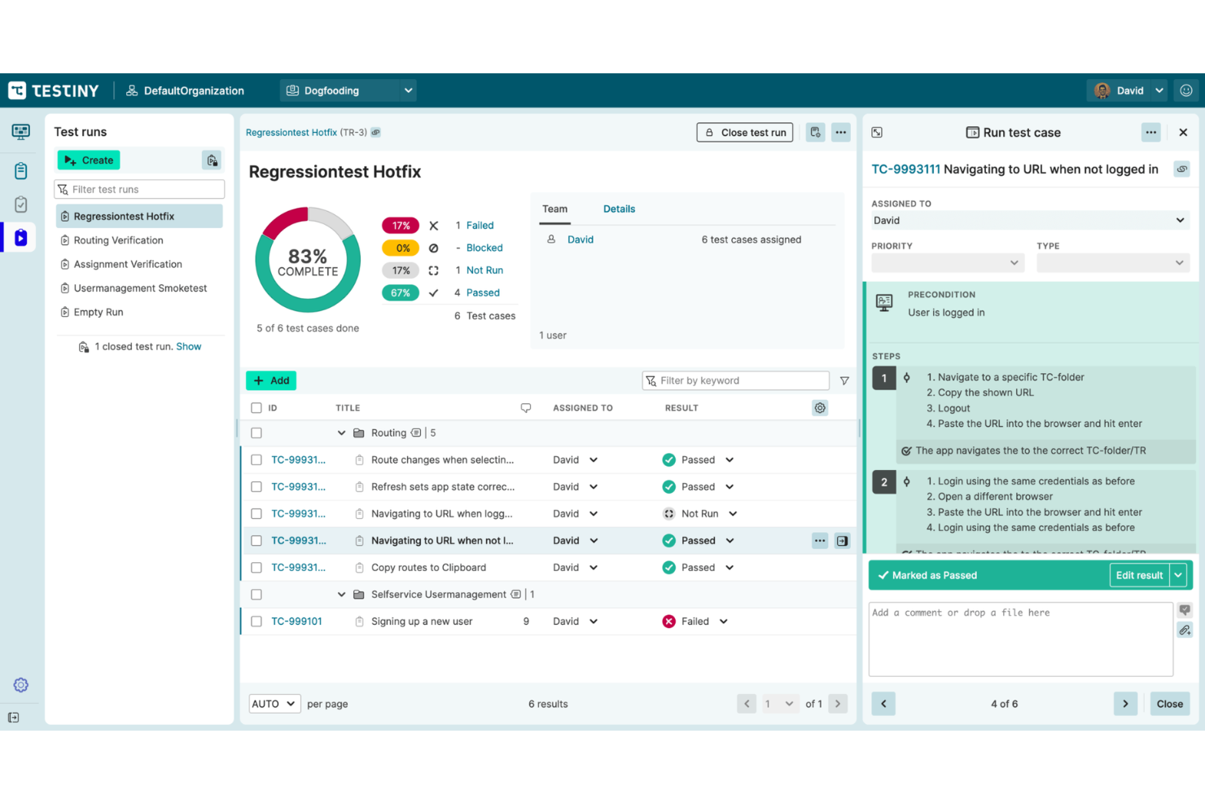Check the checkbox for Signing up a new user
Image resolution: width=1205 pixels, height=804 pixels.
pyautogui.click(x=256, y=621)
